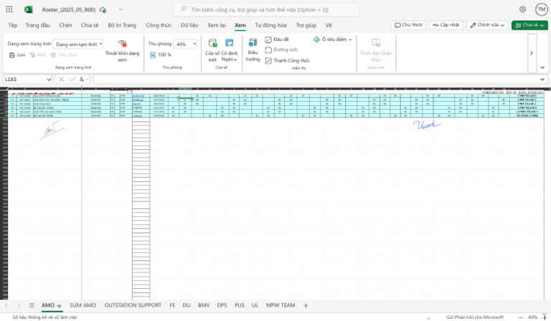Add a new sheet with plus icon
551x321 pixels.
point(306,305)
